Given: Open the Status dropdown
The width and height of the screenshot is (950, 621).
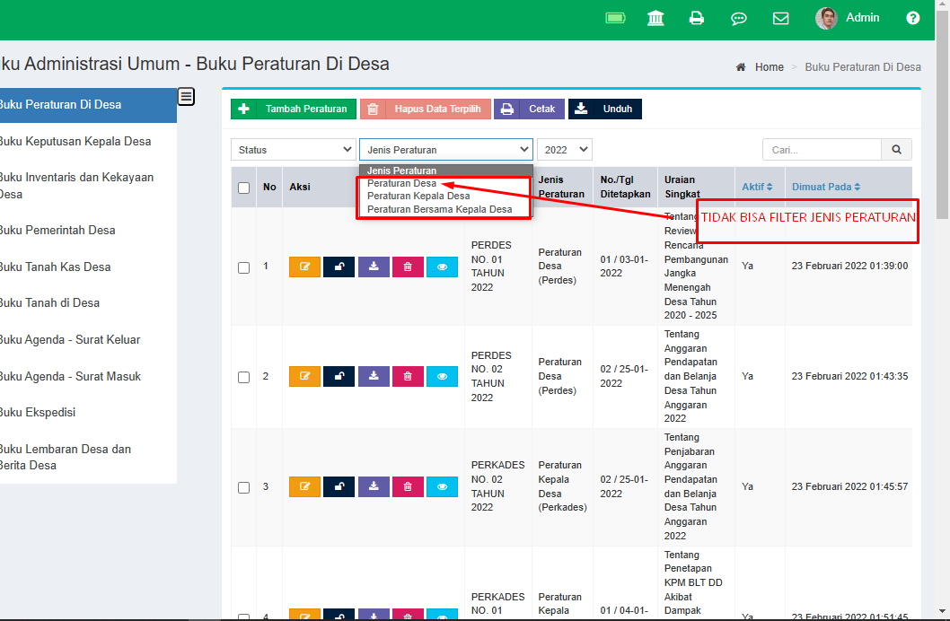Looking at the screenshot, I should point(293,149).
